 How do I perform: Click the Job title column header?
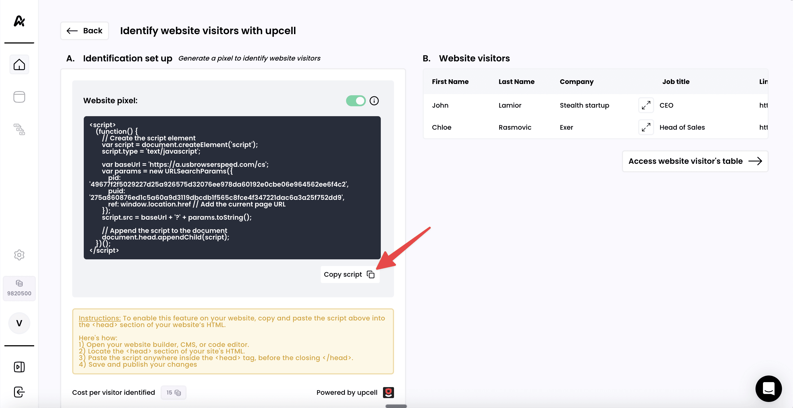tap(676, 81)
